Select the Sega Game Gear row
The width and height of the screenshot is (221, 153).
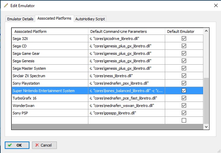point(50,53)
